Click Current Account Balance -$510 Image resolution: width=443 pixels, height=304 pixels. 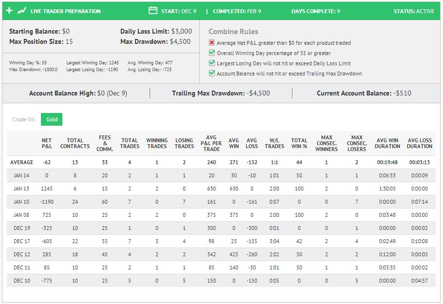tap(364, 93)
